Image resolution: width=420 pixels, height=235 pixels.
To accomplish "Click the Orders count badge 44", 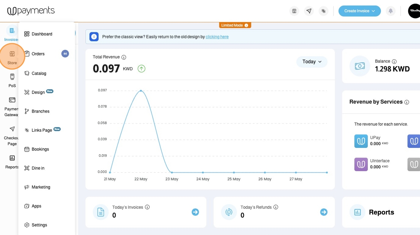I will [65, 54].
